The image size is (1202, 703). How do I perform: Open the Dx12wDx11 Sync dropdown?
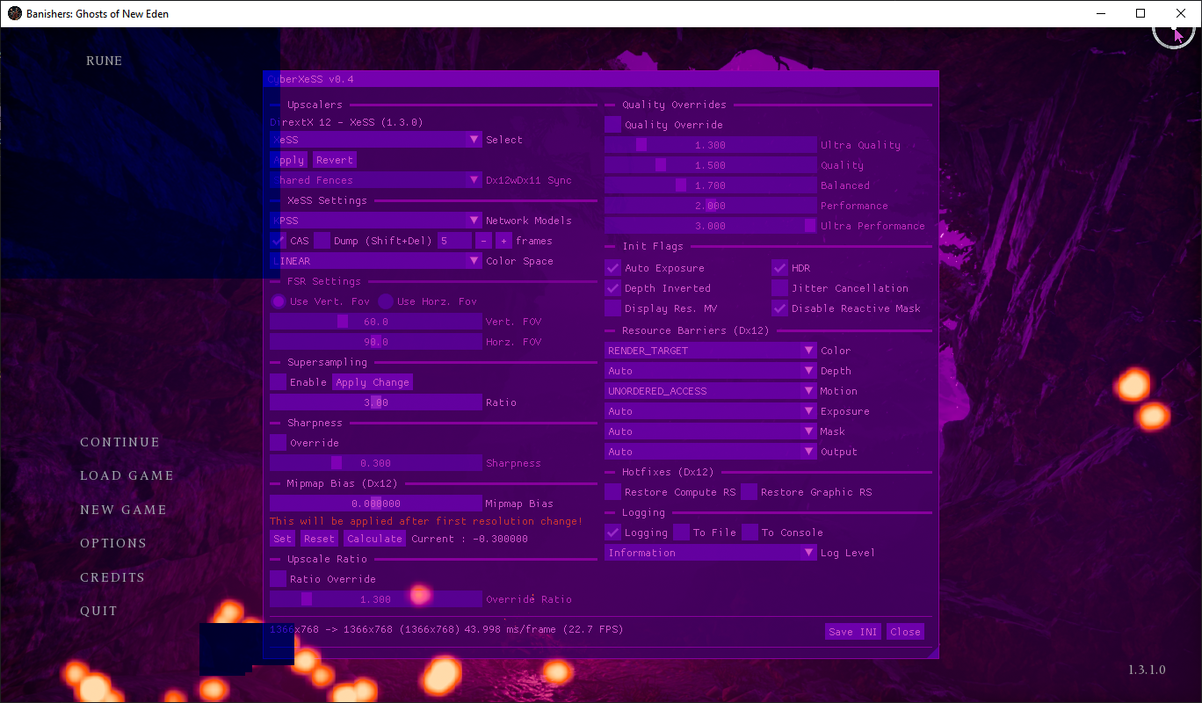[x=376, y=180]
